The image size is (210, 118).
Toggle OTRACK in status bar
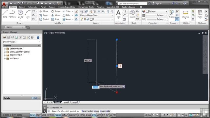click(82, 115)
